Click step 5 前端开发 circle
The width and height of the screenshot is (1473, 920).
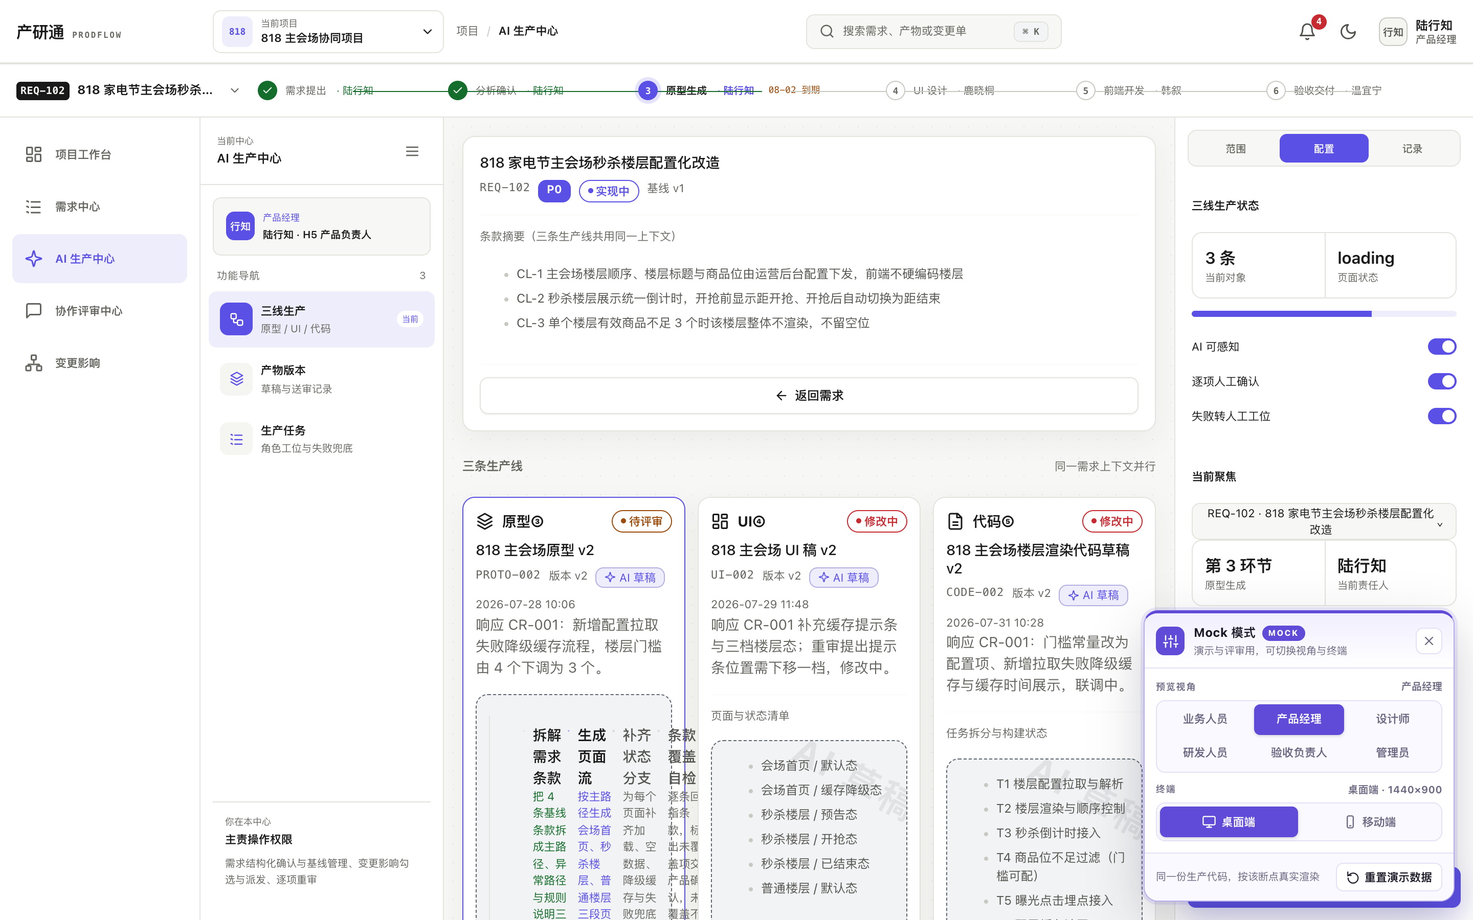click(1085, 90)
